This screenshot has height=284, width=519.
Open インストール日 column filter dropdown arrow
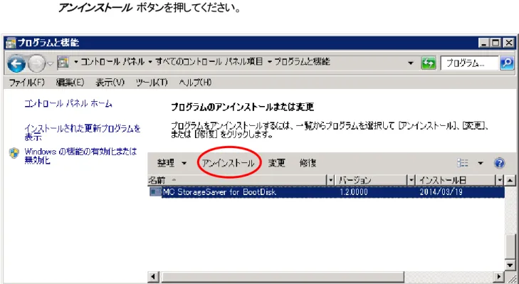(x=500, y=180)
